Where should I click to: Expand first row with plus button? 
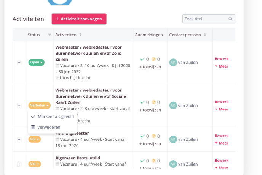(x=19, y=63)
